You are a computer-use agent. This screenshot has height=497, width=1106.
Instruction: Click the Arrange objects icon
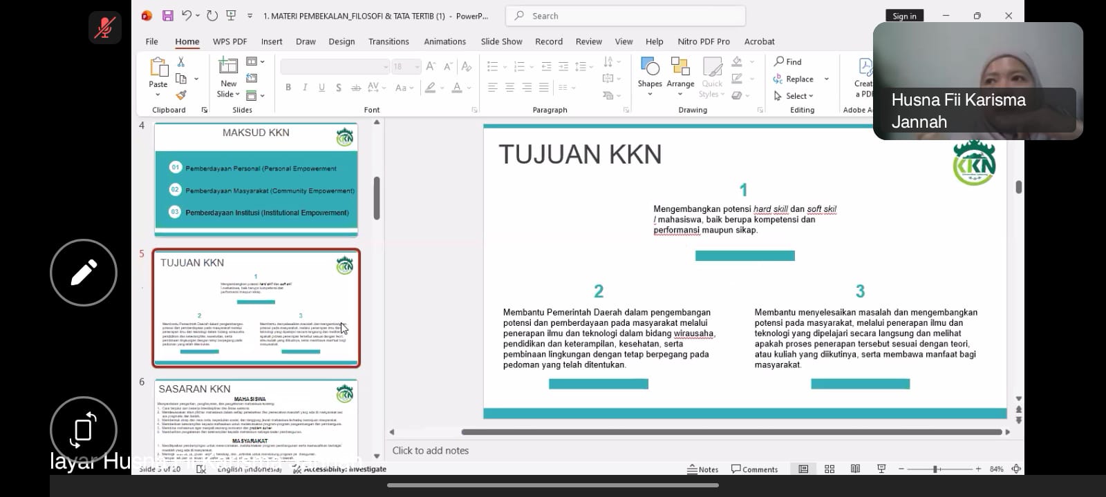(680, 69)
